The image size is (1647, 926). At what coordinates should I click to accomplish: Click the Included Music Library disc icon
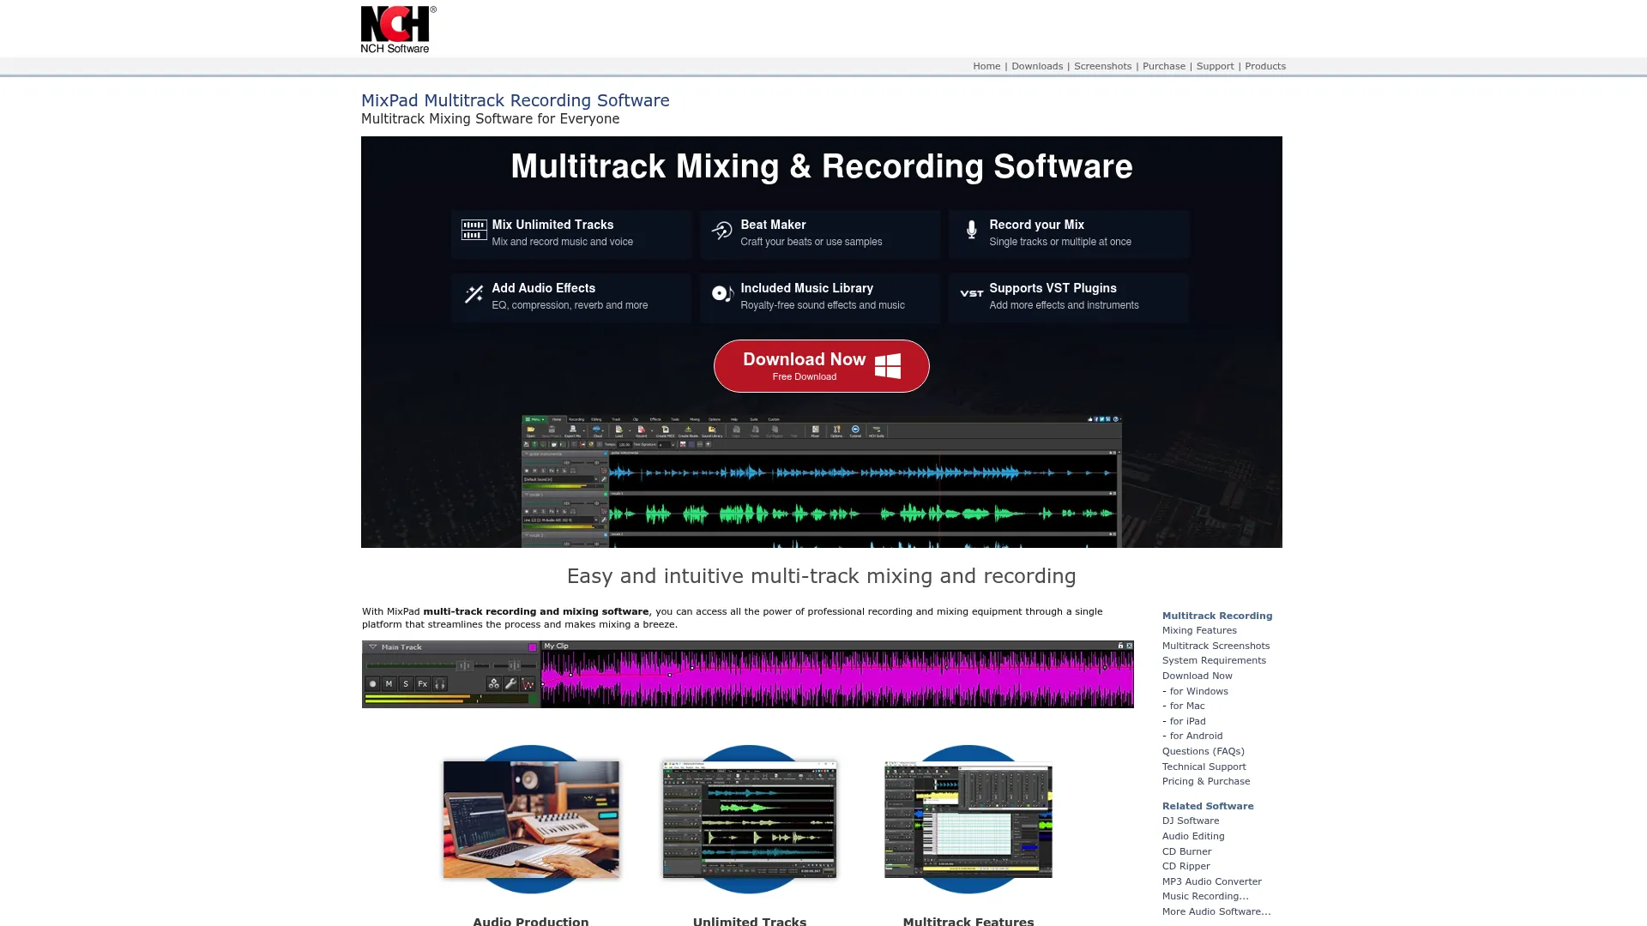pyautogui.click(x=722, y=294)
